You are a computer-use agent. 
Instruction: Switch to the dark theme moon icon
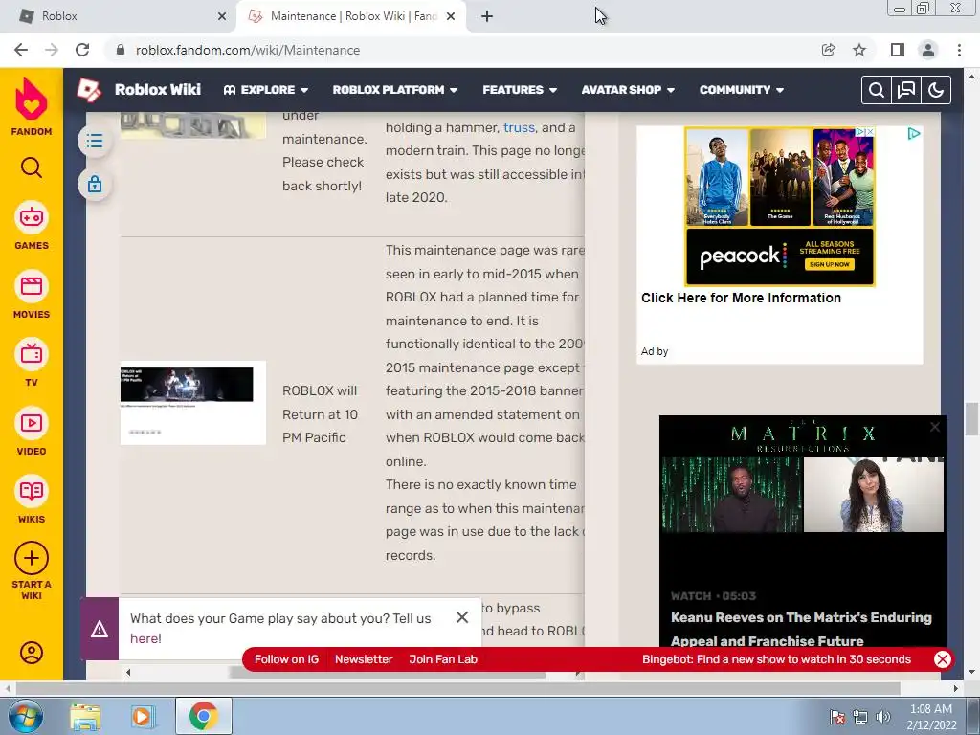(x=936, y=90)
